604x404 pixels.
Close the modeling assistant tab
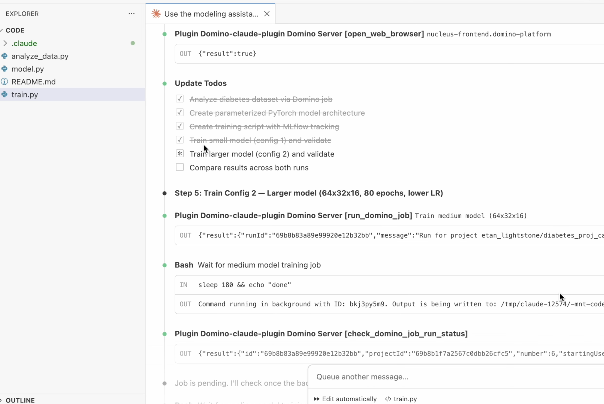[267, 14]
